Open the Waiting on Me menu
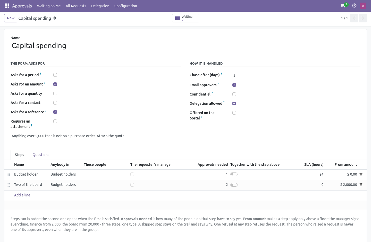Screen dimensions: 371x242 click(x=49, y=6)
